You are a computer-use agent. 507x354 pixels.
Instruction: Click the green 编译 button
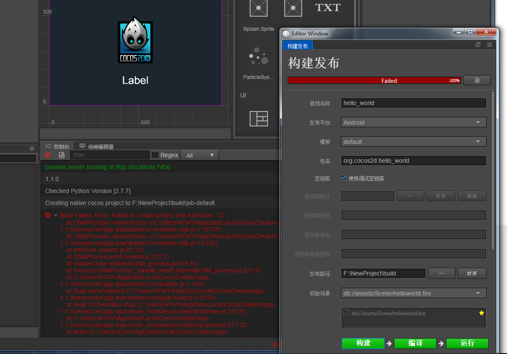coord(415,343)
